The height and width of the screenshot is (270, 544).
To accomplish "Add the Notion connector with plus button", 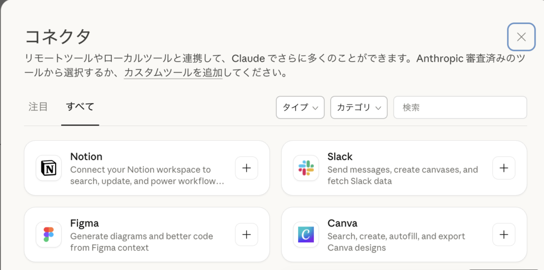I will tap(246, 168).
